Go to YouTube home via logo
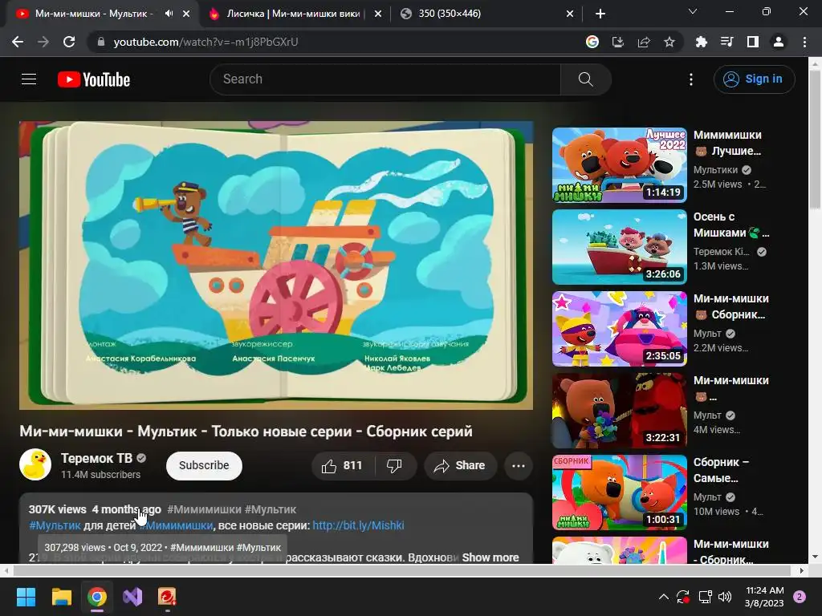The image size is (822, 616). coord(94,79)
